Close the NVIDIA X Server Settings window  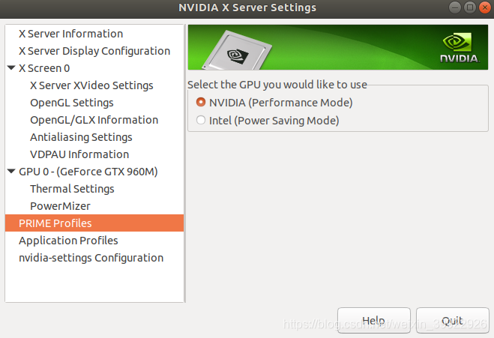tap(485, 7)
